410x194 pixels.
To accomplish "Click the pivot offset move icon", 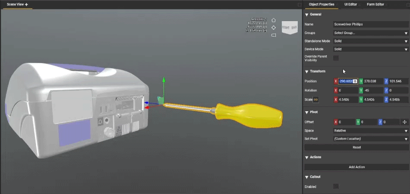I will 404,122.
